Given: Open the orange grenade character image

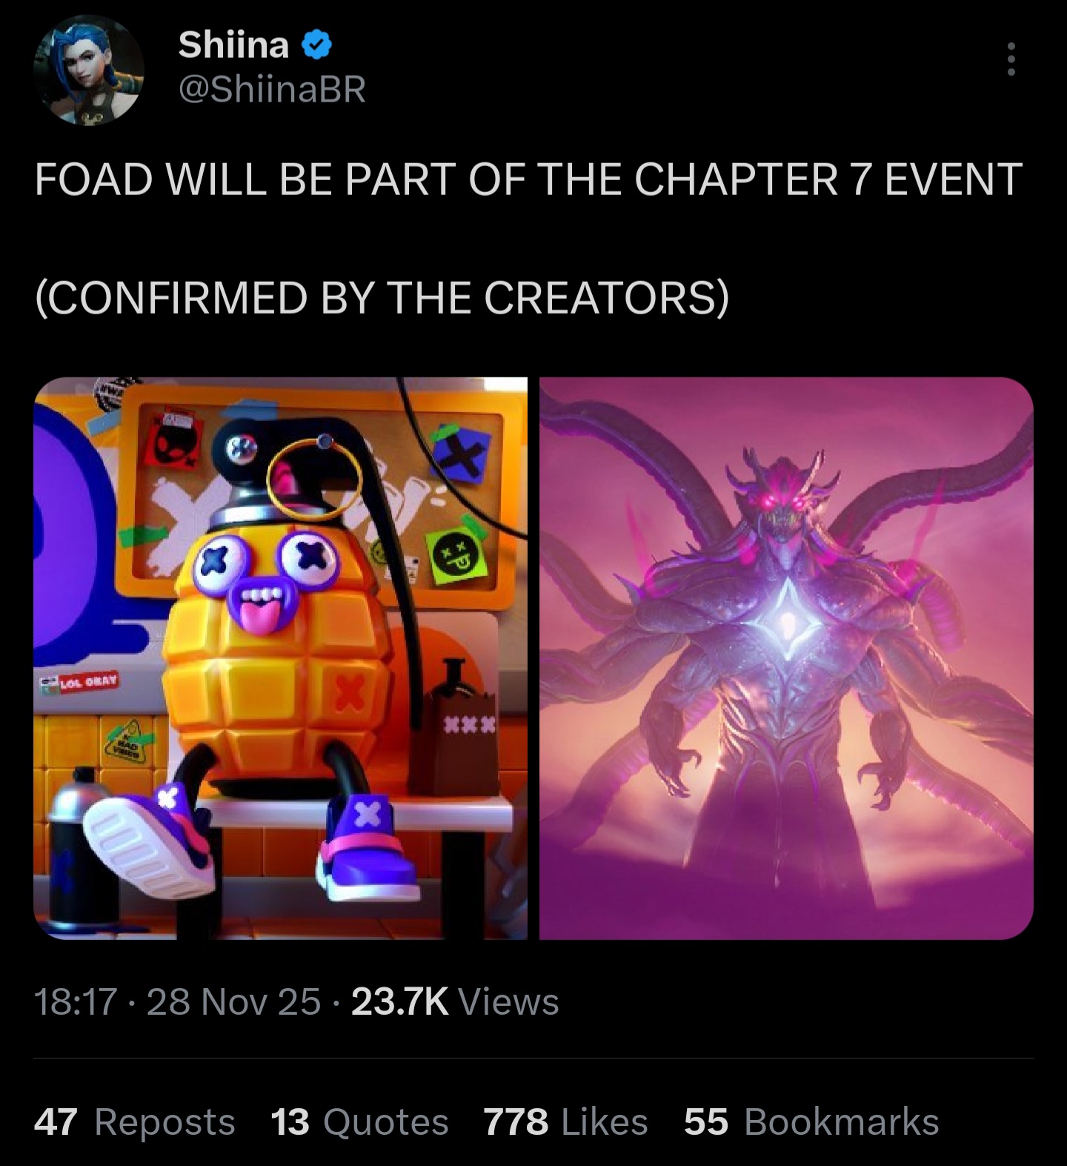Looking at the screenshot, I should tap(281, 658).
